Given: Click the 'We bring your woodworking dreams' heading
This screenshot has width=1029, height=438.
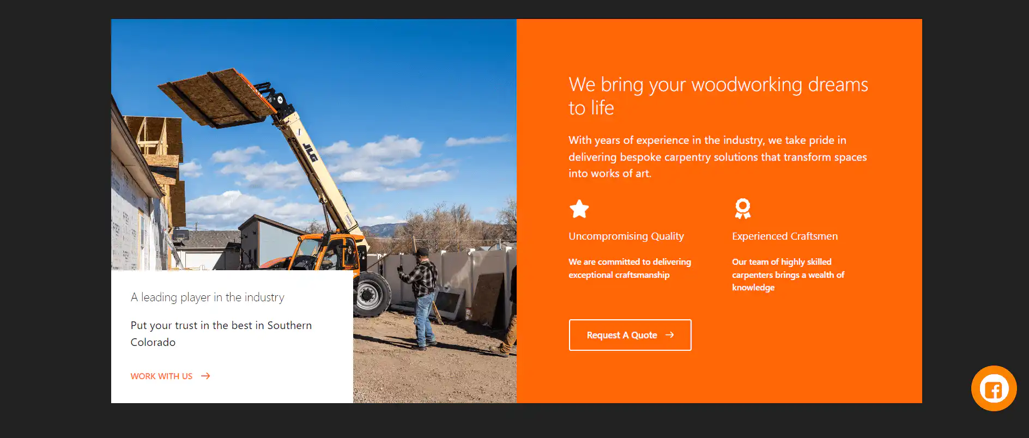Looking at the screenshot, I should tap(718, 96).
